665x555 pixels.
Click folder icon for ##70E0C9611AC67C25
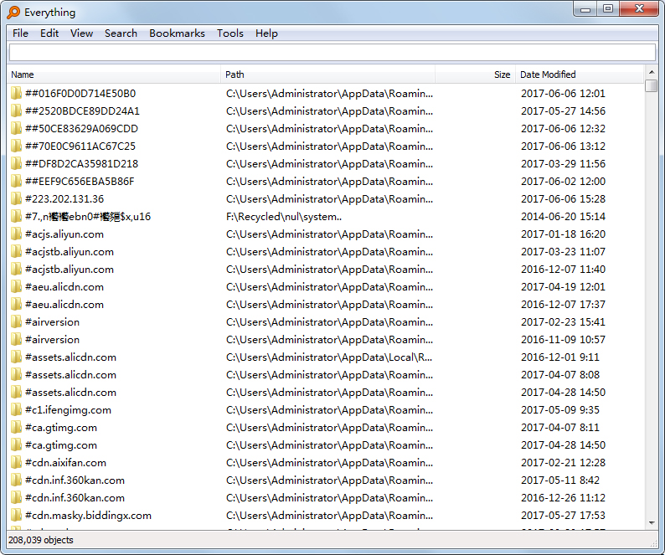[x=16, y=146]
